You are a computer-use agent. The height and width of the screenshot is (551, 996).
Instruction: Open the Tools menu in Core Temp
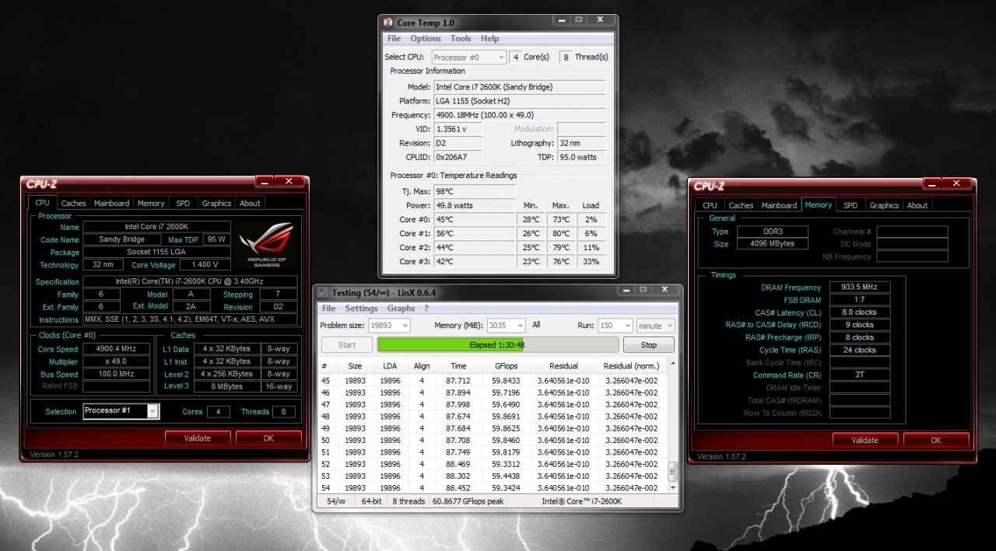461,38
